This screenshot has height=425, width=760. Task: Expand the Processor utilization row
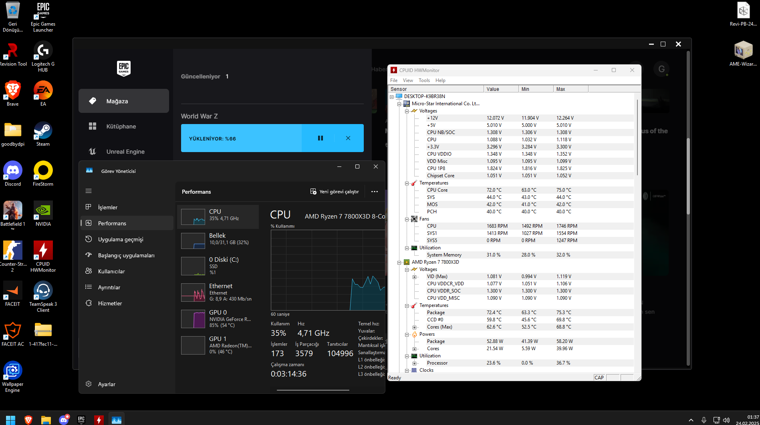click(414, 363)
